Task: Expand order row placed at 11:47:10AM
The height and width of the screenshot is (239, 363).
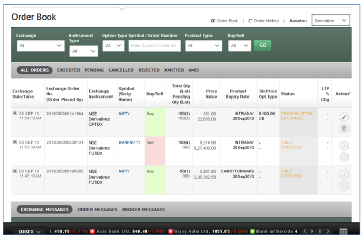Action: tap(15, 171)
